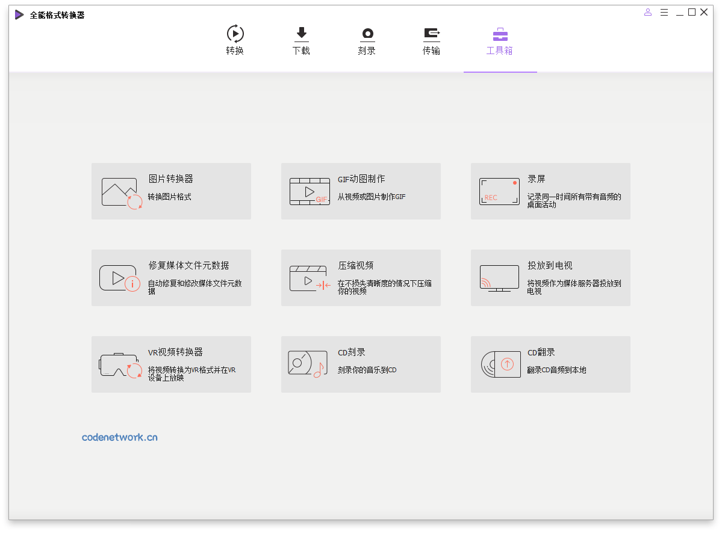The height and width of the screenshot is (534, 722).
Task: Visit the codenetwork.cn link
Action: [x=119, y=437]
